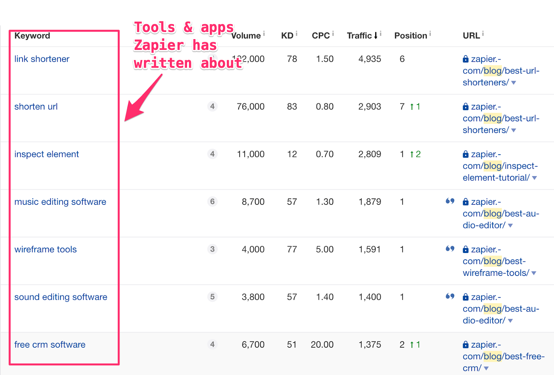Expand the URL dropdown arrow in the music editing software row
The height and width of the screenshot is (375, 554).
pyautogui.click(x=510, y=226)
